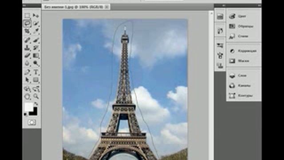Select the Path Selection tool
Image resolution: width=284 pixels, height=160 pixels.
pos(27,80)
